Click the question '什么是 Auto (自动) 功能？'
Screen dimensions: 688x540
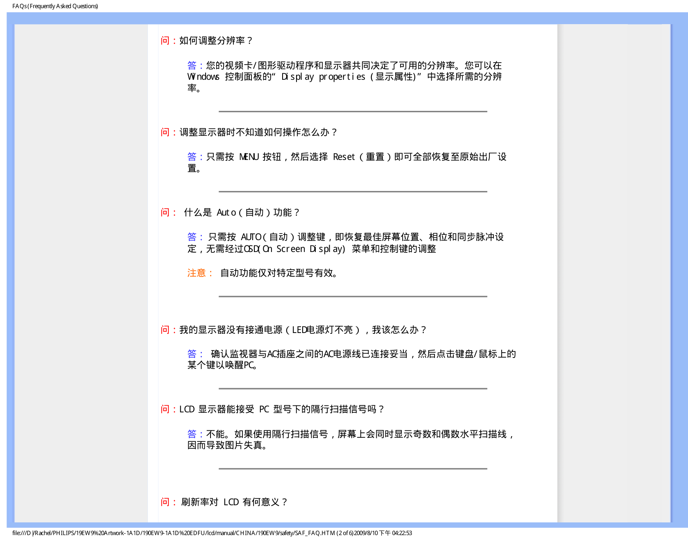[242, 212]
